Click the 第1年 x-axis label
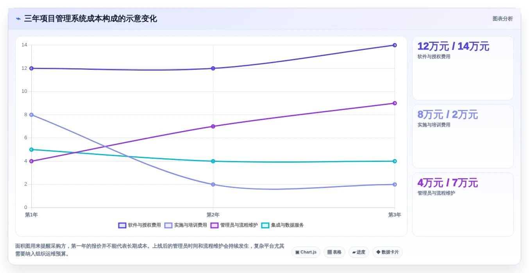This screenshot has height=273, width=529. tap(31, 215)
